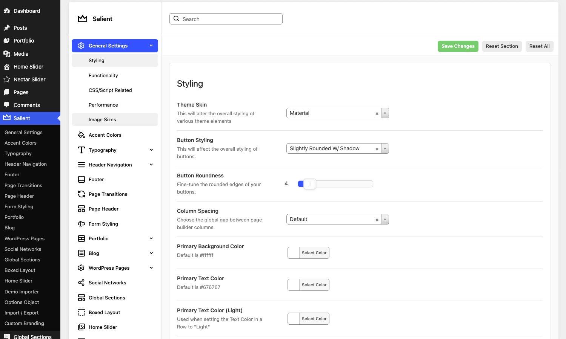
Task: Open the CSS/Script Related subsection
Action: click(x=115, y=90)
